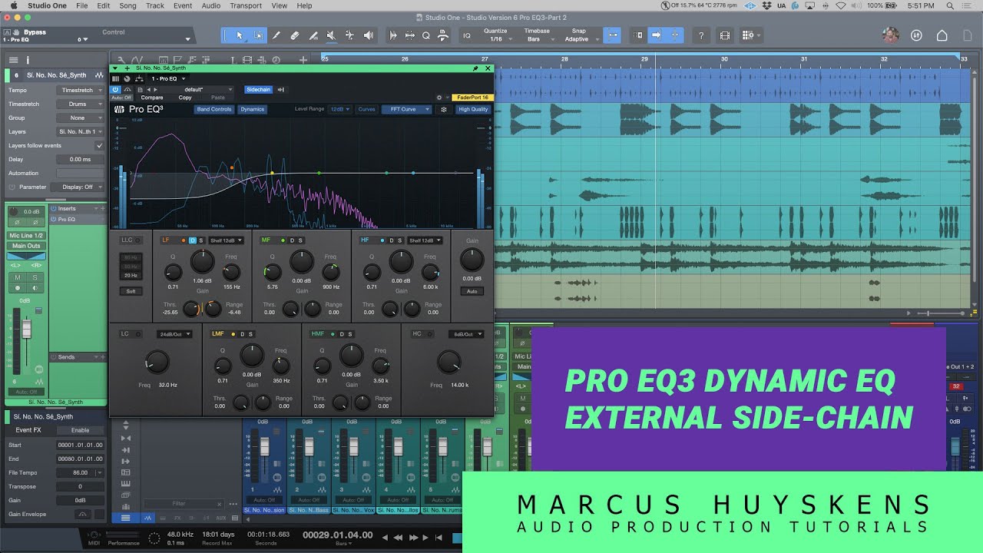Click the output Gain knob
Viewport: 983px width, 553px height.
(x=472, y=260)
